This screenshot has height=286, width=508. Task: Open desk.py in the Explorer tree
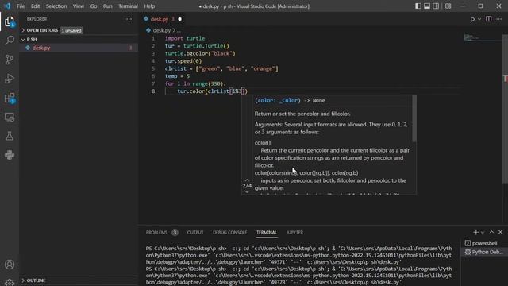tap(79, 48)
